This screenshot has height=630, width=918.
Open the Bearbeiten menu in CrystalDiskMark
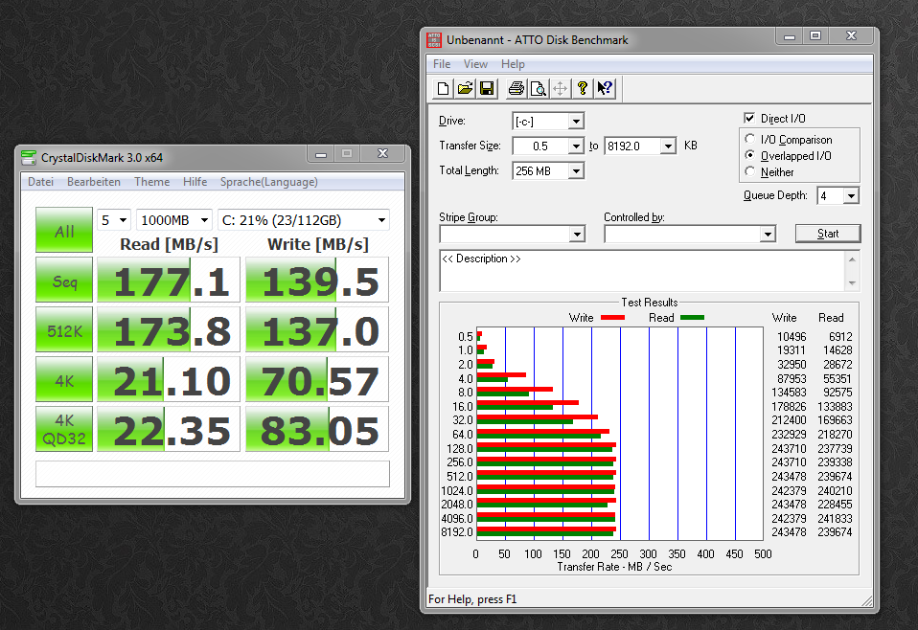click(94, 181)
